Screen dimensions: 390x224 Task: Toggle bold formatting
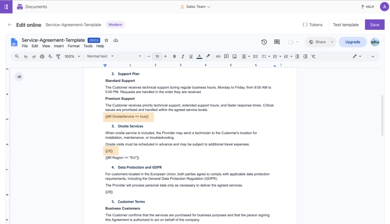(175, 56)
